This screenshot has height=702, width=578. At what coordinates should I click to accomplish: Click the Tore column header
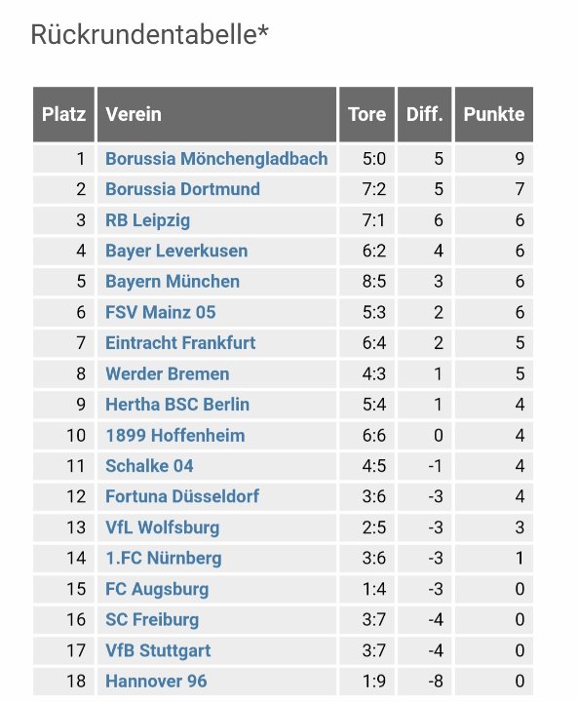point(367,114)
